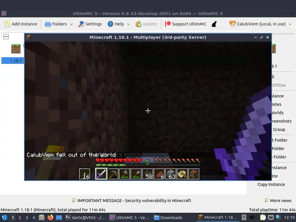Click the greyed-out Update toolbar button
Image resolution: width=296 pixels, height=222 pixels.
pyautogui.click(x=146, y=24)
